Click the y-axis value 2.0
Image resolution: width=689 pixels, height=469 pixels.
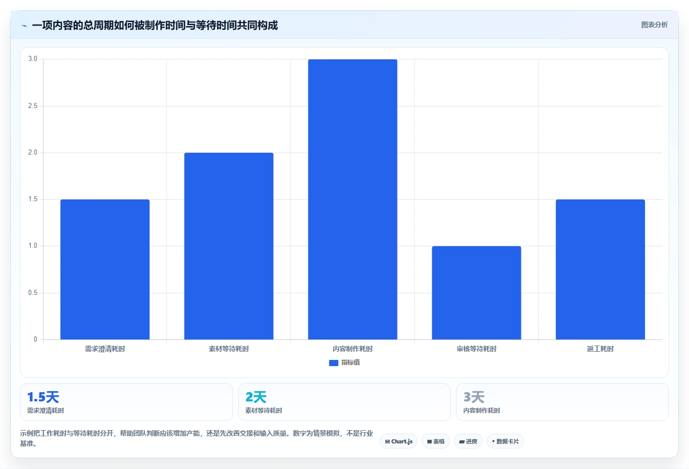tap(33, 153)
